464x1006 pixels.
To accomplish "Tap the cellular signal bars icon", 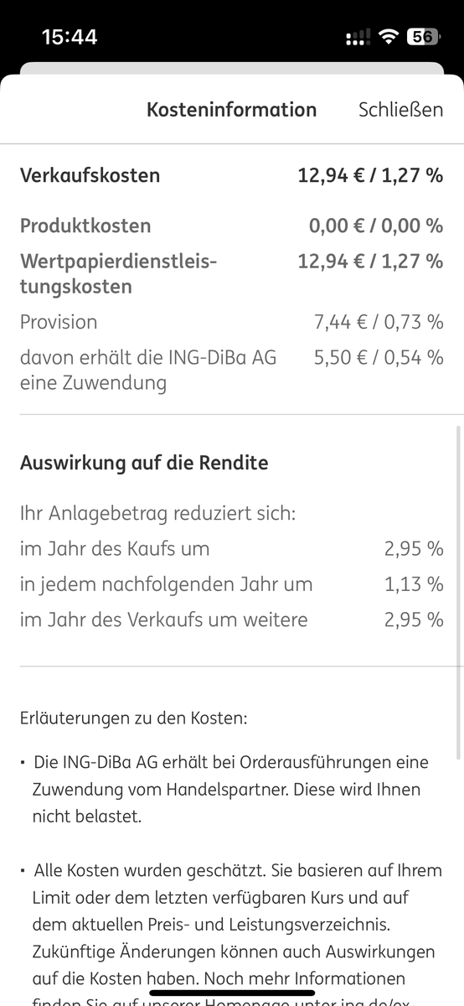I will click(x=358, y=37).
